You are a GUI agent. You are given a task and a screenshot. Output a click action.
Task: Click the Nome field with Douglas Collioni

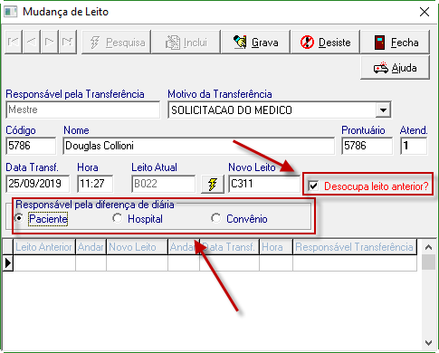[x=198, y=146]
